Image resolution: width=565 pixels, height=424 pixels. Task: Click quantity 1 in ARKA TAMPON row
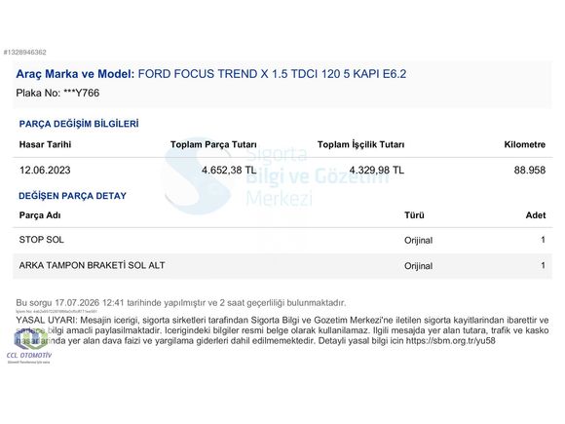[543, 266]
